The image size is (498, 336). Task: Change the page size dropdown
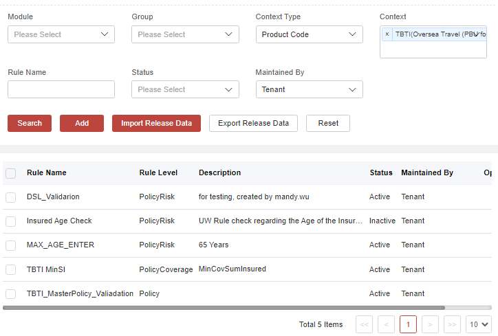click(x=479, y=324)
